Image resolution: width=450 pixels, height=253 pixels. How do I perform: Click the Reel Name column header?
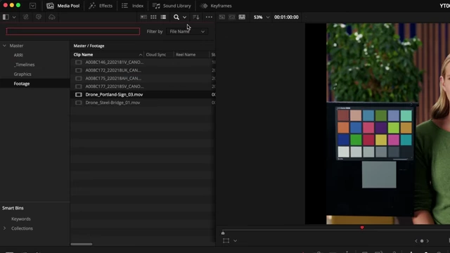(x=186, y=55)
